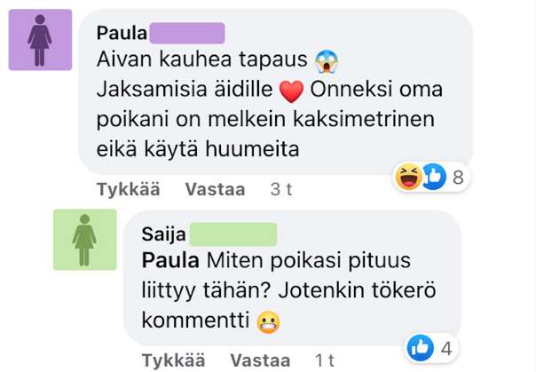This screenshot has height=372, width=536.
Task: Like Saija's reply with Tykkää
Action: coord(173,360)
